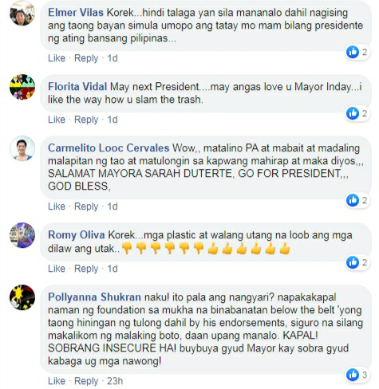Like Elmer Vilas's comment
The image size is (379, 389).
57,58
